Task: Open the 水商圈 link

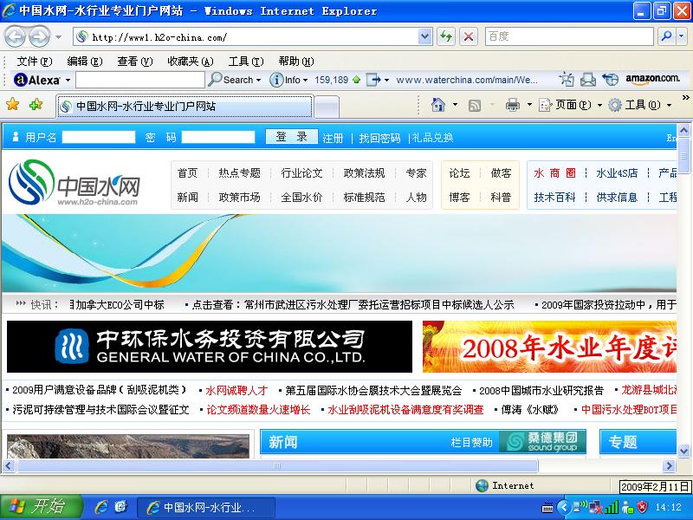Action: (x=554, y=172)
